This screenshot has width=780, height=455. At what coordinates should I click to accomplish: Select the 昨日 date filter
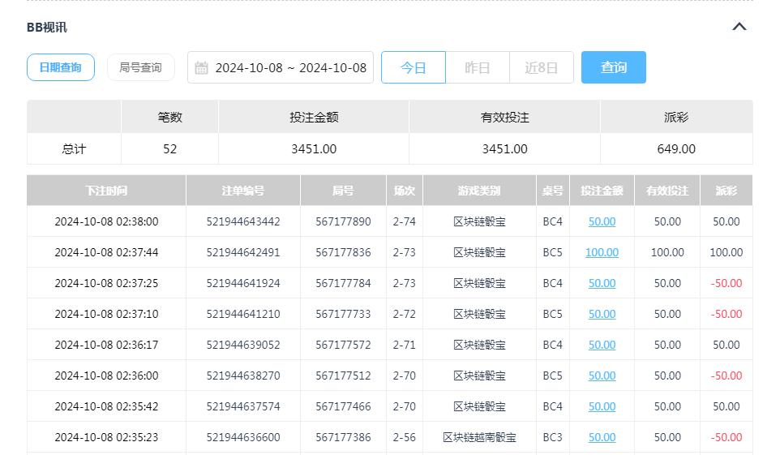(x=477, y=67)
